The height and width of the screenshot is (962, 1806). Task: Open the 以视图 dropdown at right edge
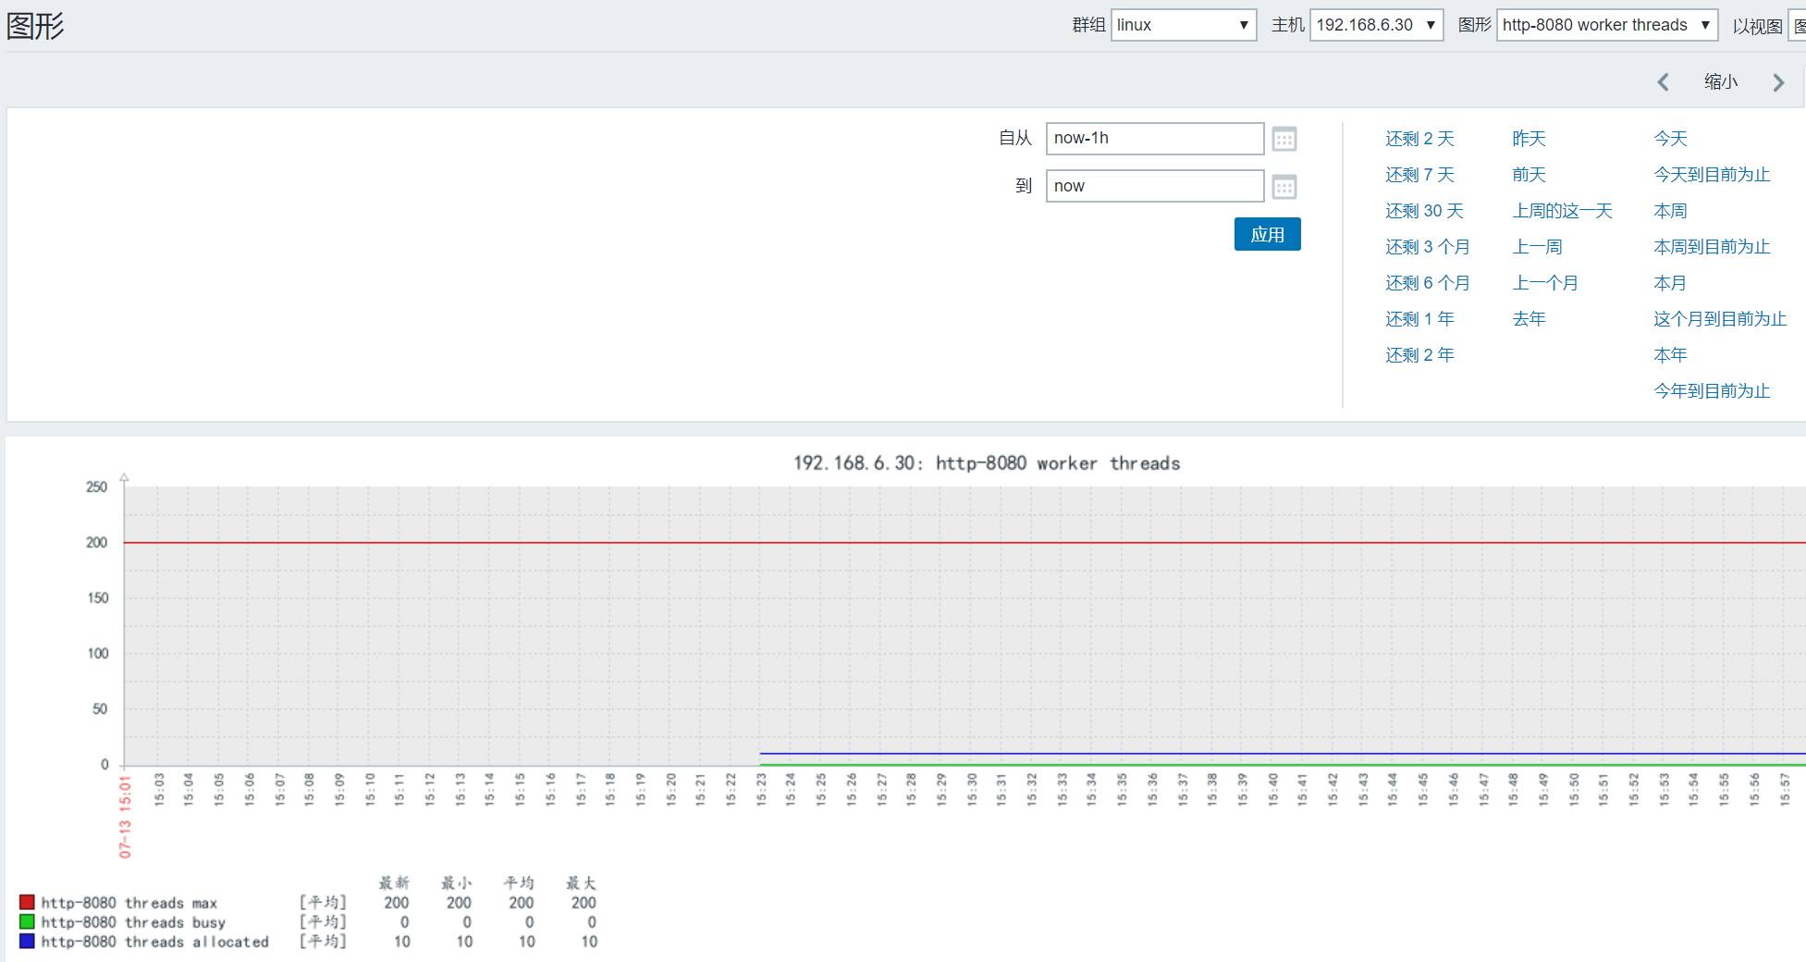[1797, 25]
